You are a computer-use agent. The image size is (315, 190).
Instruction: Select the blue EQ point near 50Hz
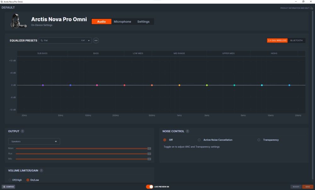70,85
